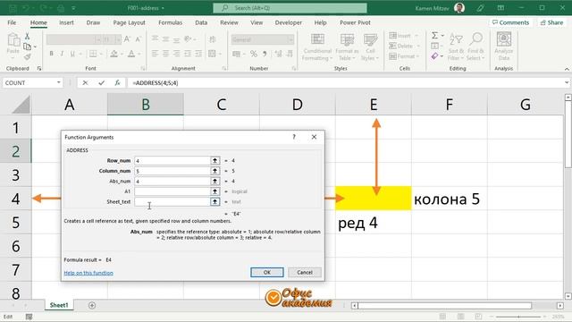This screenshot has height=322, width=572.
Task: Open the Sort & Filter menu
Action: pyautogui.click(x=456, y=47)
